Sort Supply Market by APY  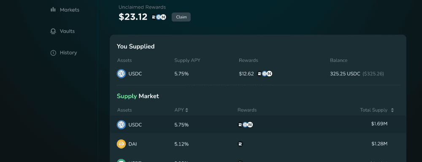(x=181, y=110)
